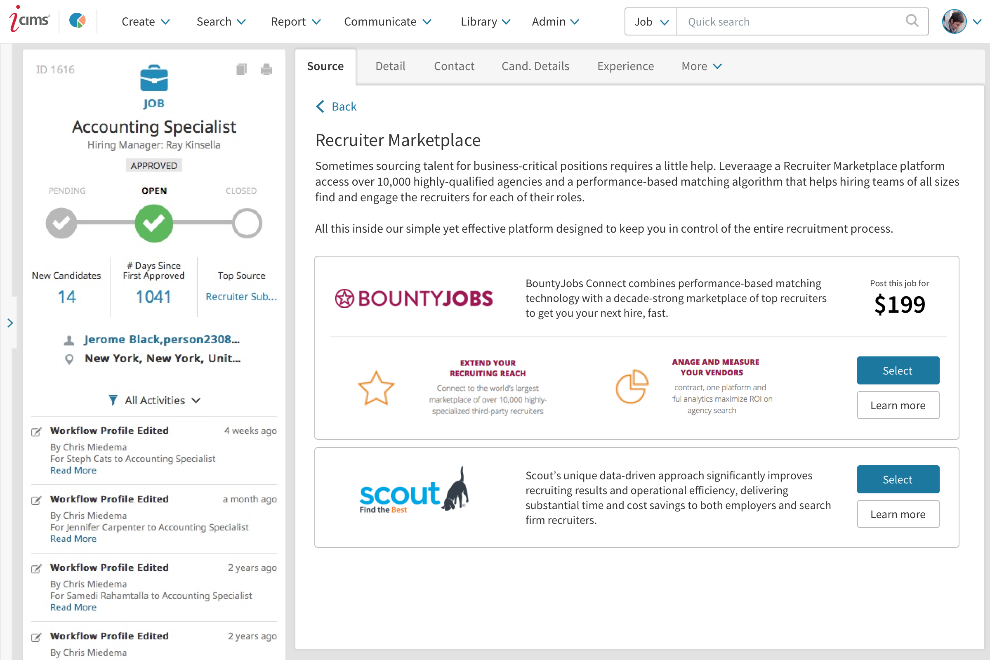The width and height of the screenshot is (990, 660).
Task: Click the blue briefcase job icon
Action: coord(154,78)
